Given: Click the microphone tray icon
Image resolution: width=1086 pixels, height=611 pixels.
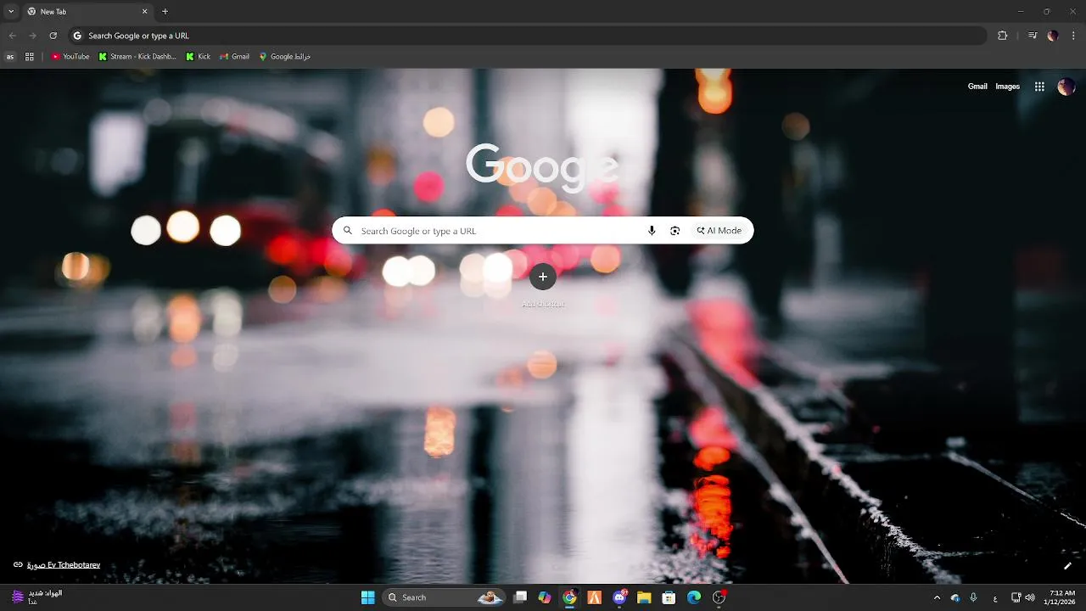Looking at the screenshot, I should pos(974,597).
